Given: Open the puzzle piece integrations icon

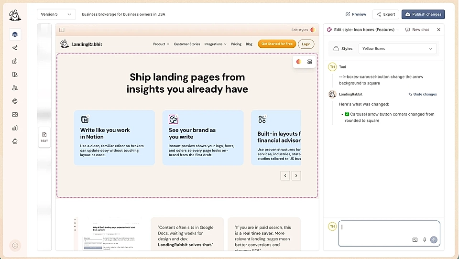Looking at the screenshot, I should click(x=15, y=141).
